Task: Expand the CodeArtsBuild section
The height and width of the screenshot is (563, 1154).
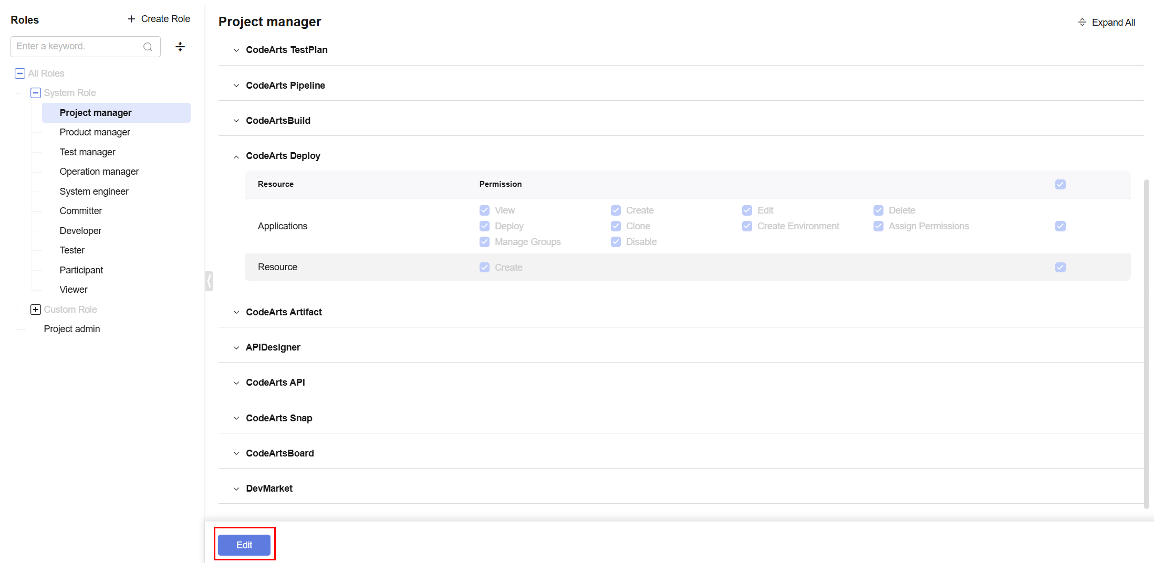Action: click(x=236, y=121)
